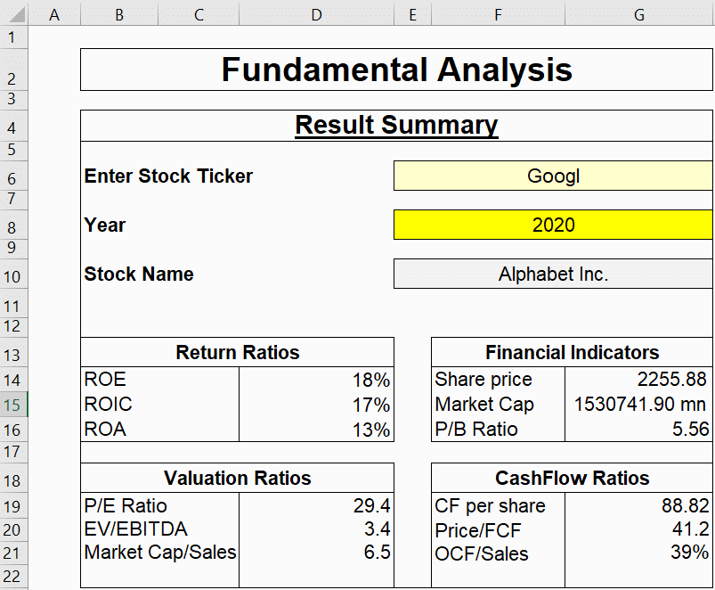The height and width of the screenshot is (590, 715).
Task: Select column C header
Action: [199, 15]
